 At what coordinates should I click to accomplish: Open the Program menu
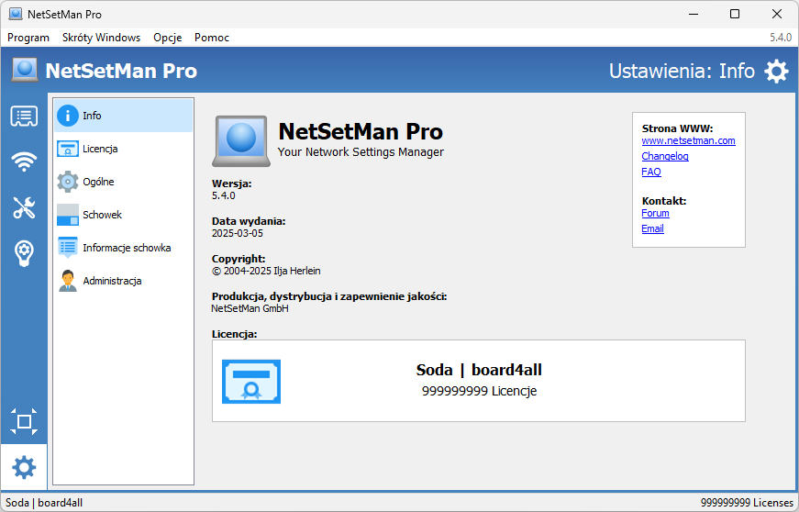point(28,38)
